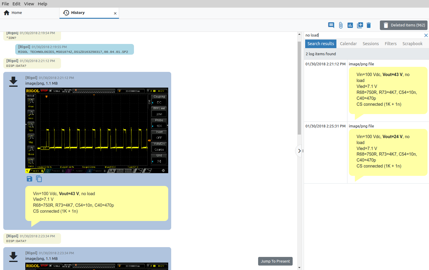
Task: Open the Sessions tab
Action: [371, 44]
